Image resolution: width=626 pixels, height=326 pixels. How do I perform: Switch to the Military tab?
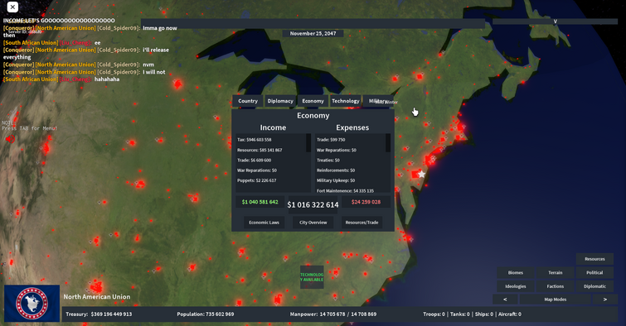[378, 101]
